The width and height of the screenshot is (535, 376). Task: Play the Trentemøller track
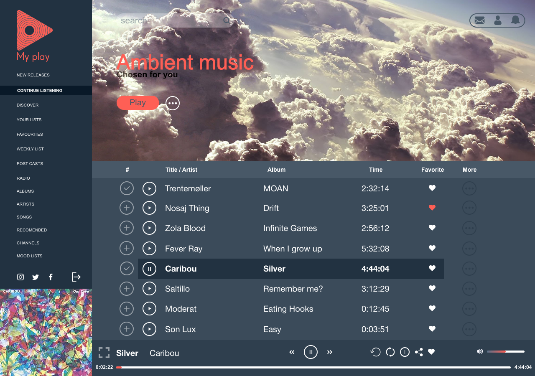149,188
